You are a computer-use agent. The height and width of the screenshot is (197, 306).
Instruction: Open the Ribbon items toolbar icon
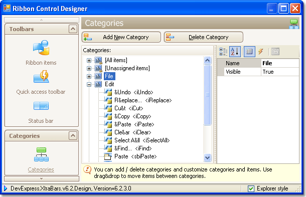point(41,48)
